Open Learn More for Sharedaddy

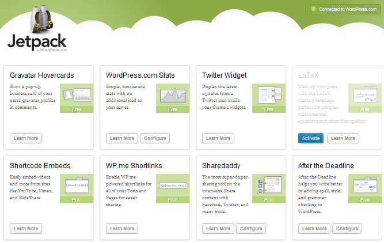pyautogui.click(x=218, y=229)
